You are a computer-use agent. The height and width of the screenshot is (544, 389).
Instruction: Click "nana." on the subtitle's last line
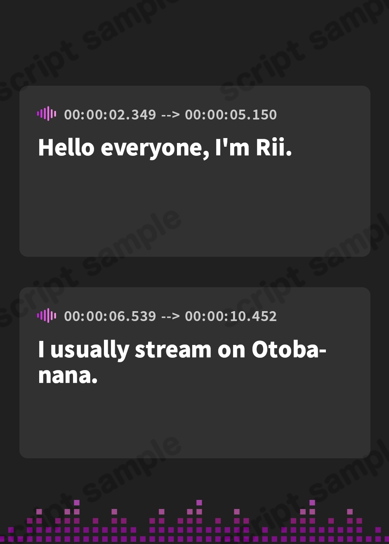pos(68,375)
